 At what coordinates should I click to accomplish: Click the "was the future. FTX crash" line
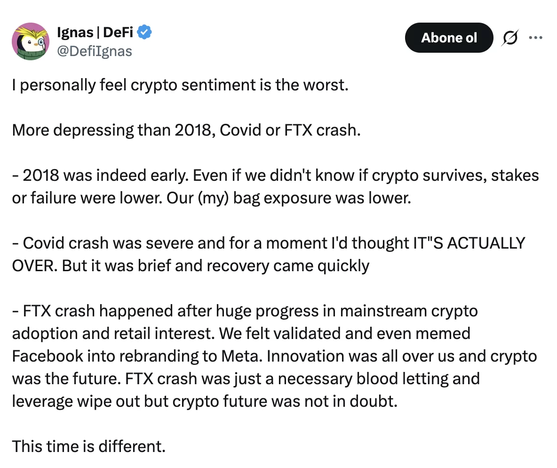click(x=246, y=379)
